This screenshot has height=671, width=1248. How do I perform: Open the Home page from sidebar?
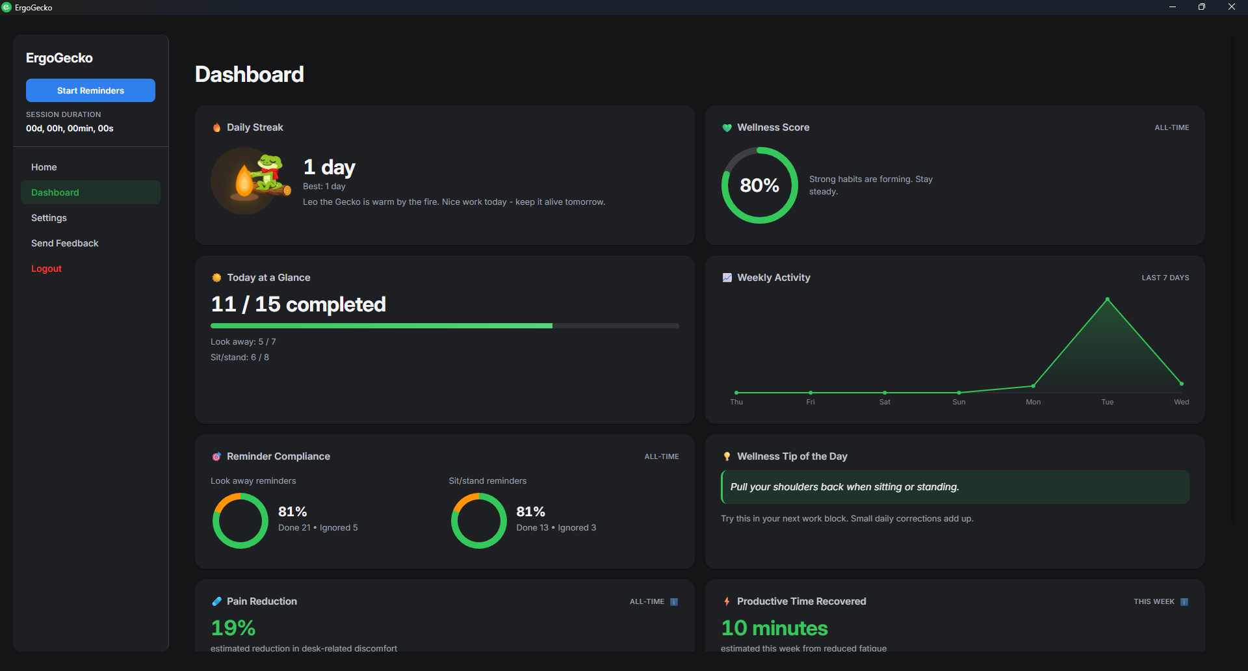tap(44, 167)
